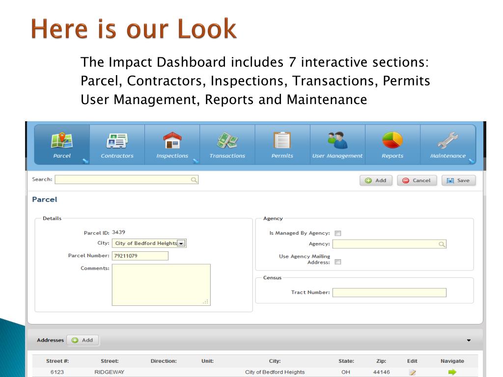Open the Permits clipboard icon

[282, 140]
